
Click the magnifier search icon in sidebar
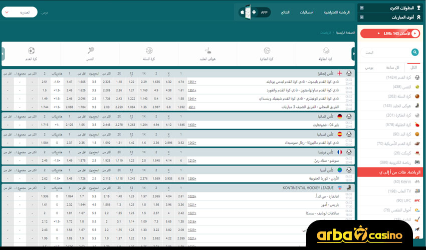414,52
